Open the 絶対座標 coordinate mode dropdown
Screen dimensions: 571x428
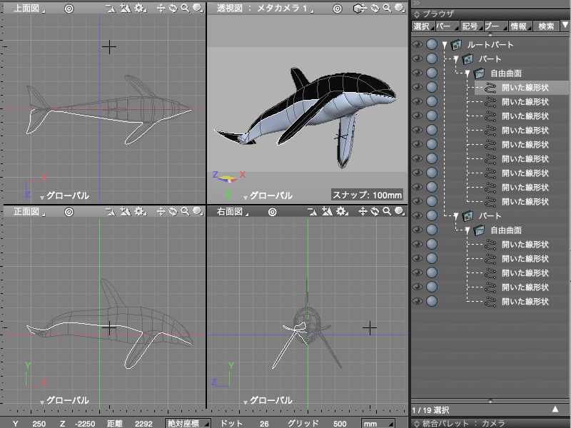point(186,423)
